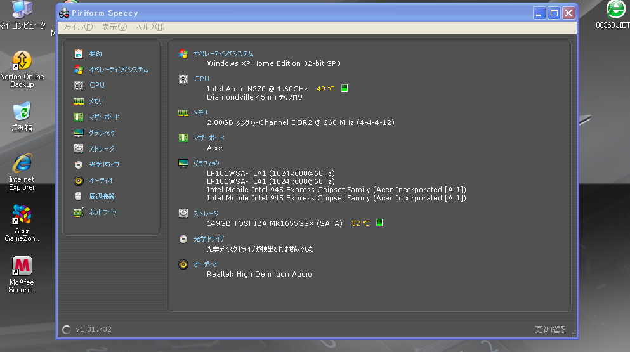Screen dimensions: 630x352
Task: Go to the マザーボード sidebar section
Action: pos(105,117)
